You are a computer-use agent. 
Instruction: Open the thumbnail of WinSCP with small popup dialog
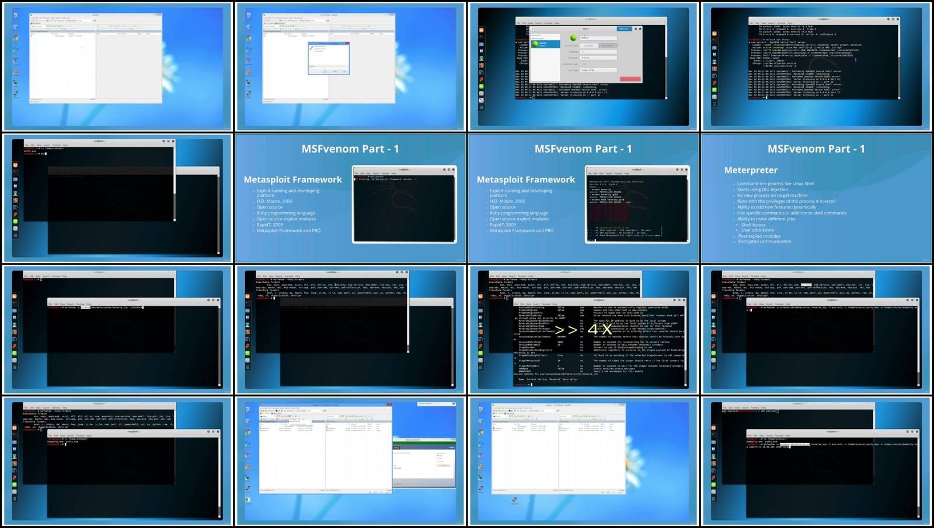350,66
